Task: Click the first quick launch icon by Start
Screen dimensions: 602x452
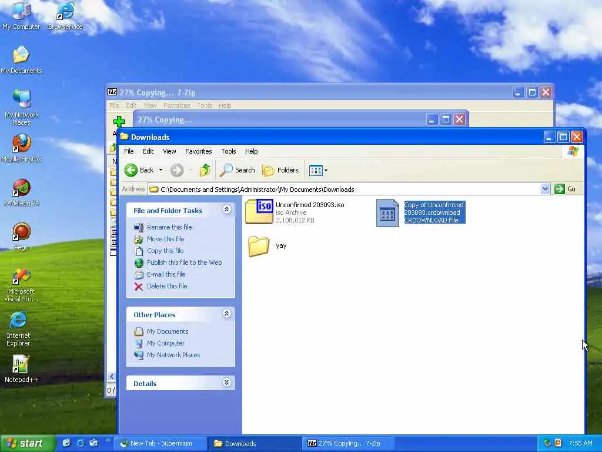Action: [x=66, y=443]
